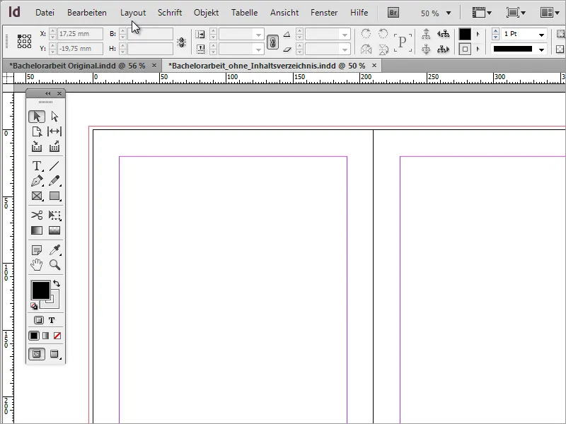Apply None to fill or stroke
The height and width of the screenshot is (424, 566).
[x=57, y=336]
